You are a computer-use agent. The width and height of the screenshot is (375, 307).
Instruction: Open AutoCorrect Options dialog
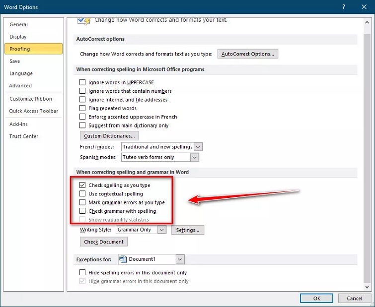point(248,54)
